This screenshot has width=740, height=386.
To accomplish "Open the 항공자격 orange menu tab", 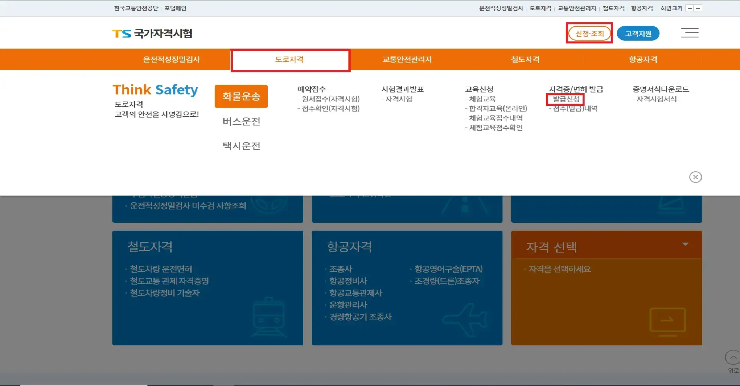I will (643, 59).
